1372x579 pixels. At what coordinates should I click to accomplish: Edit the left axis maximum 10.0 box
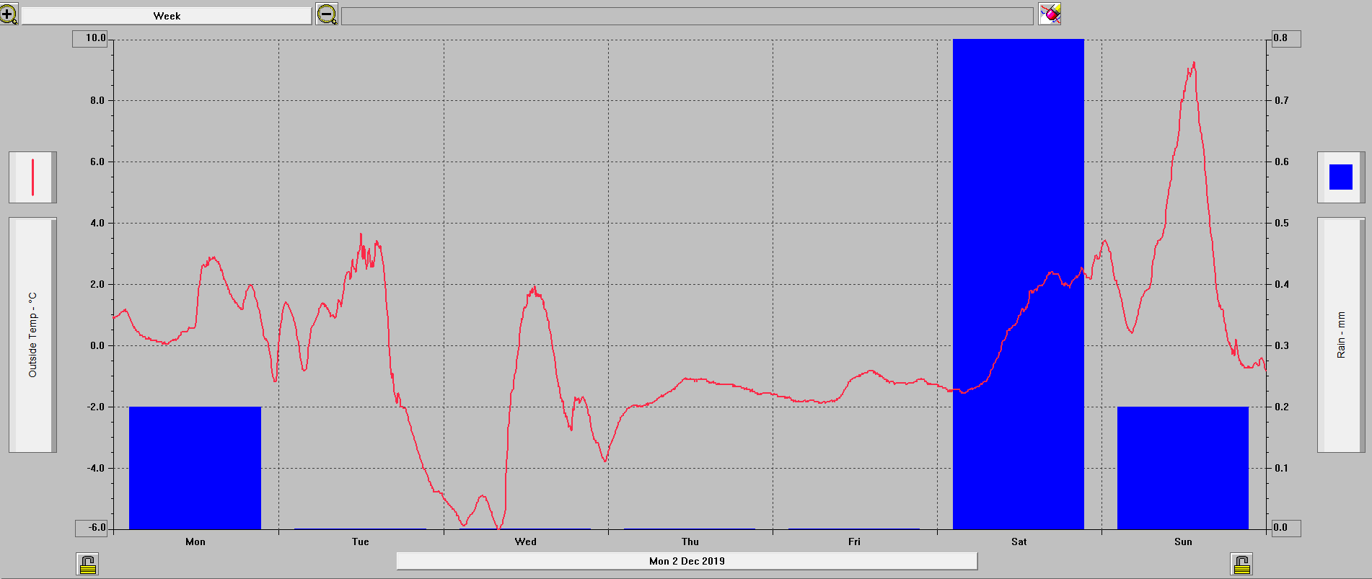90,38
